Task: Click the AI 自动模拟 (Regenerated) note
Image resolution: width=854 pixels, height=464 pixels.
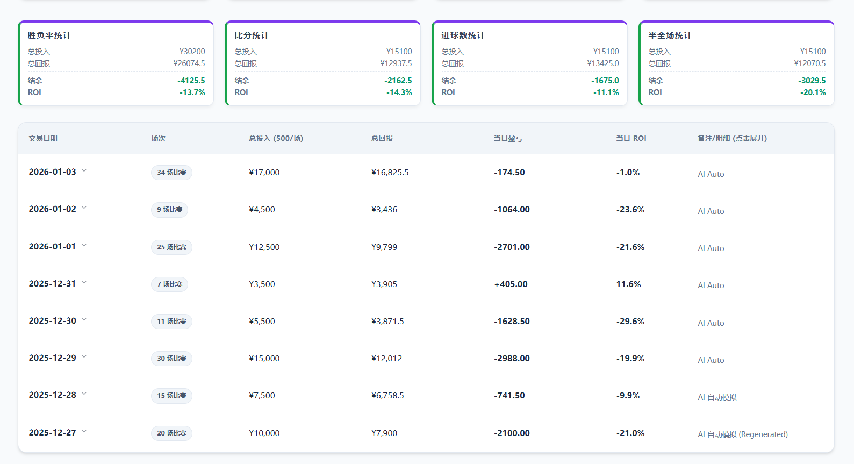Action: [742, 434]
